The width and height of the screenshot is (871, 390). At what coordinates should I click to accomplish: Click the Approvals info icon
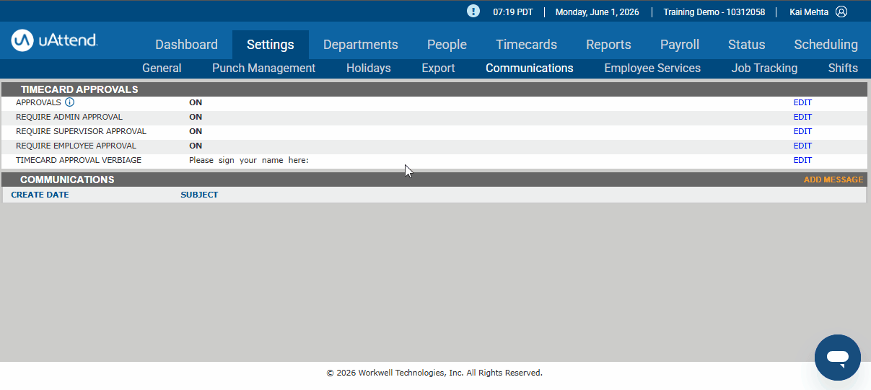[x=69, y=102]
